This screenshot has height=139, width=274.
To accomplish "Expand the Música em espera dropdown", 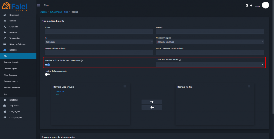I will pos(210,42).
